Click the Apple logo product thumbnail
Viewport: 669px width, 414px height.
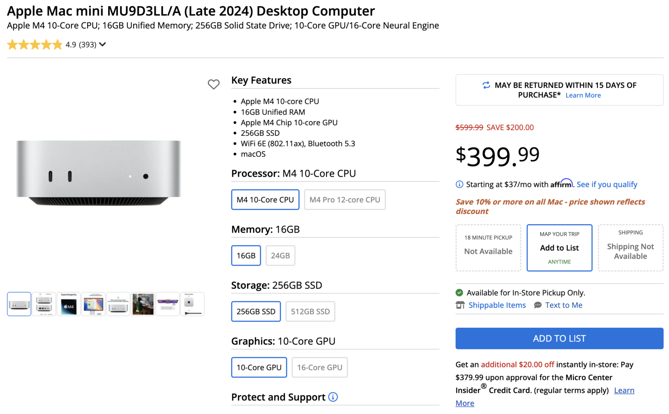192,304
